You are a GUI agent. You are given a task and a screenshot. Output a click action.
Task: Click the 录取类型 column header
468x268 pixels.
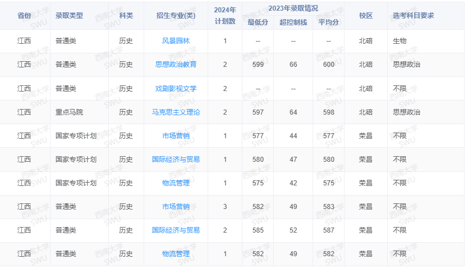click(69, 16)
